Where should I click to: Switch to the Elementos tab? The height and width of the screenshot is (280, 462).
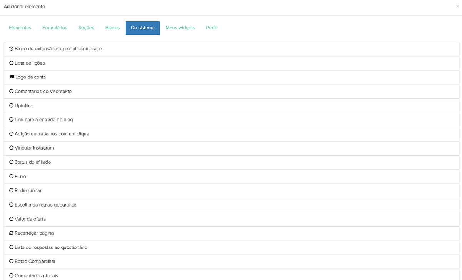click(x=20, y=28)
